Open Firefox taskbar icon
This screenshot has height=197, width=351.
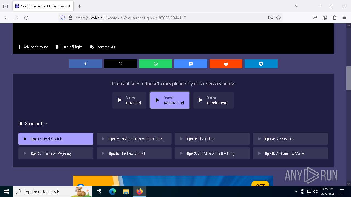[x=140, y=192]
